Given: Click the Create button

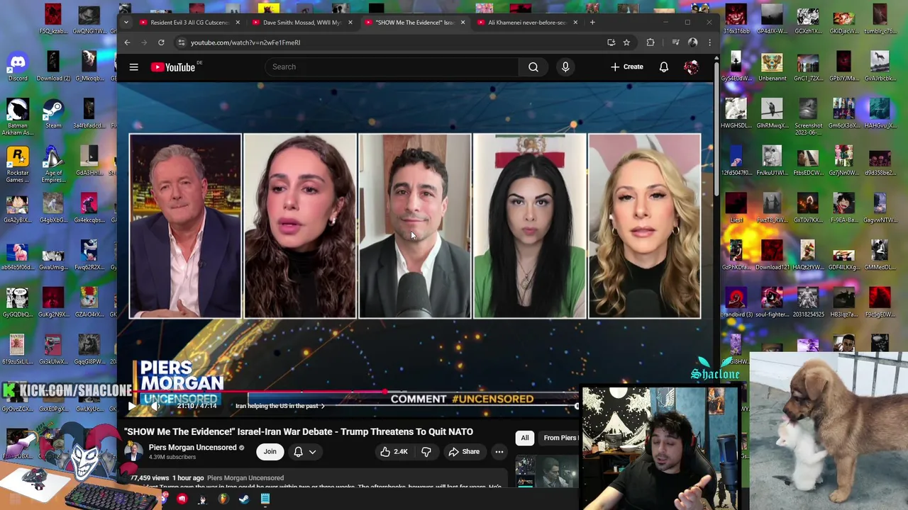Looking at the screenshot, I should (x=627, y=67).
